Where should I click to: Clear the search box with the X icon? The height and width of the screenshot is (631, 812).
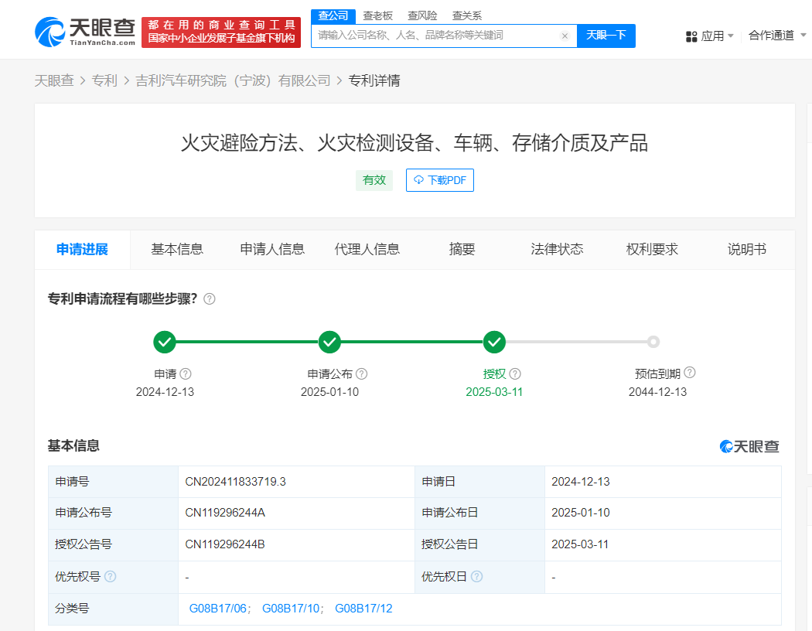pyautogui.click(x=565, y=36)
